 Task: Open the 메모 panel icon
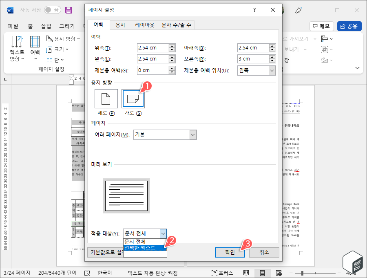click(x=321, y=26)
